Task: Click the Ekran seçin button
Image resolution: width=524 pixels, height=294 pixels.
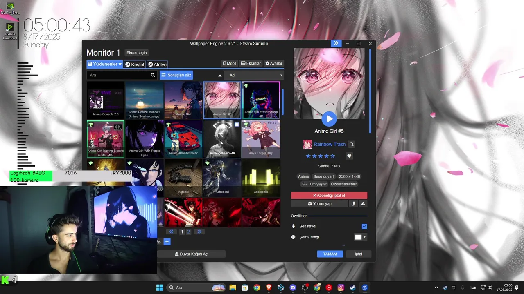Action: pyautogui.click(x=136, y=53)
